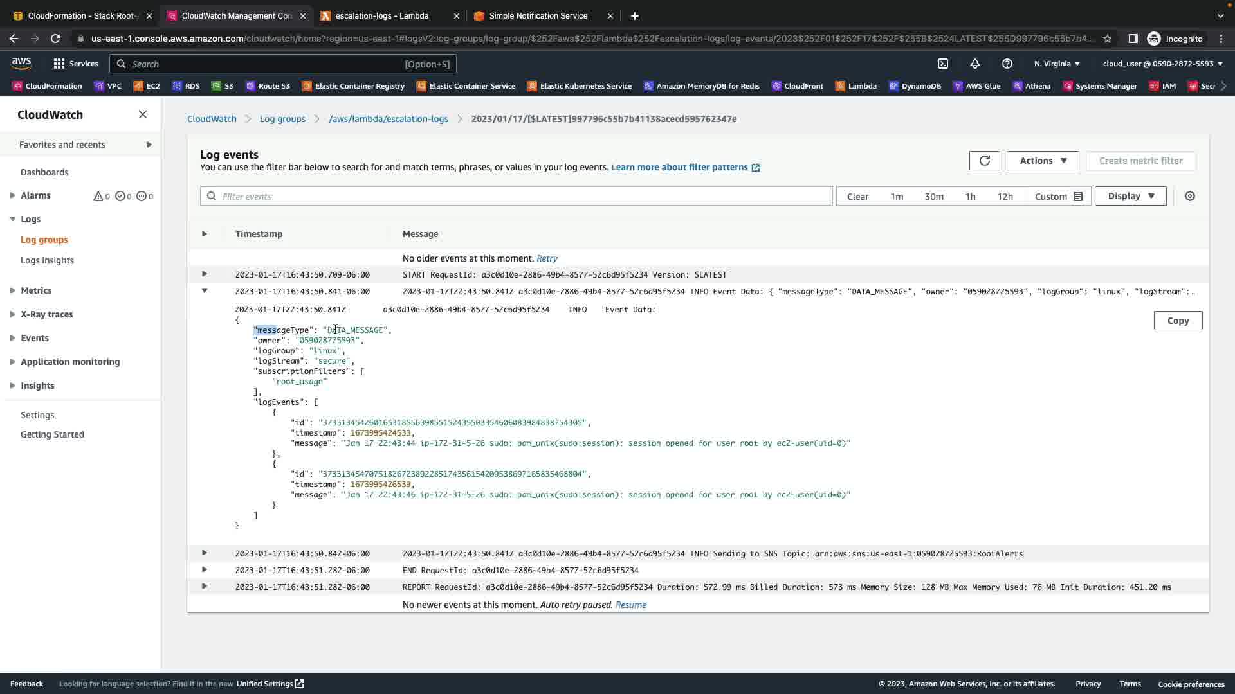Click the Resume auto retry link
The width and height of the screenshot is (1235, 694).
pyautogui.click(x=630, y=605)
